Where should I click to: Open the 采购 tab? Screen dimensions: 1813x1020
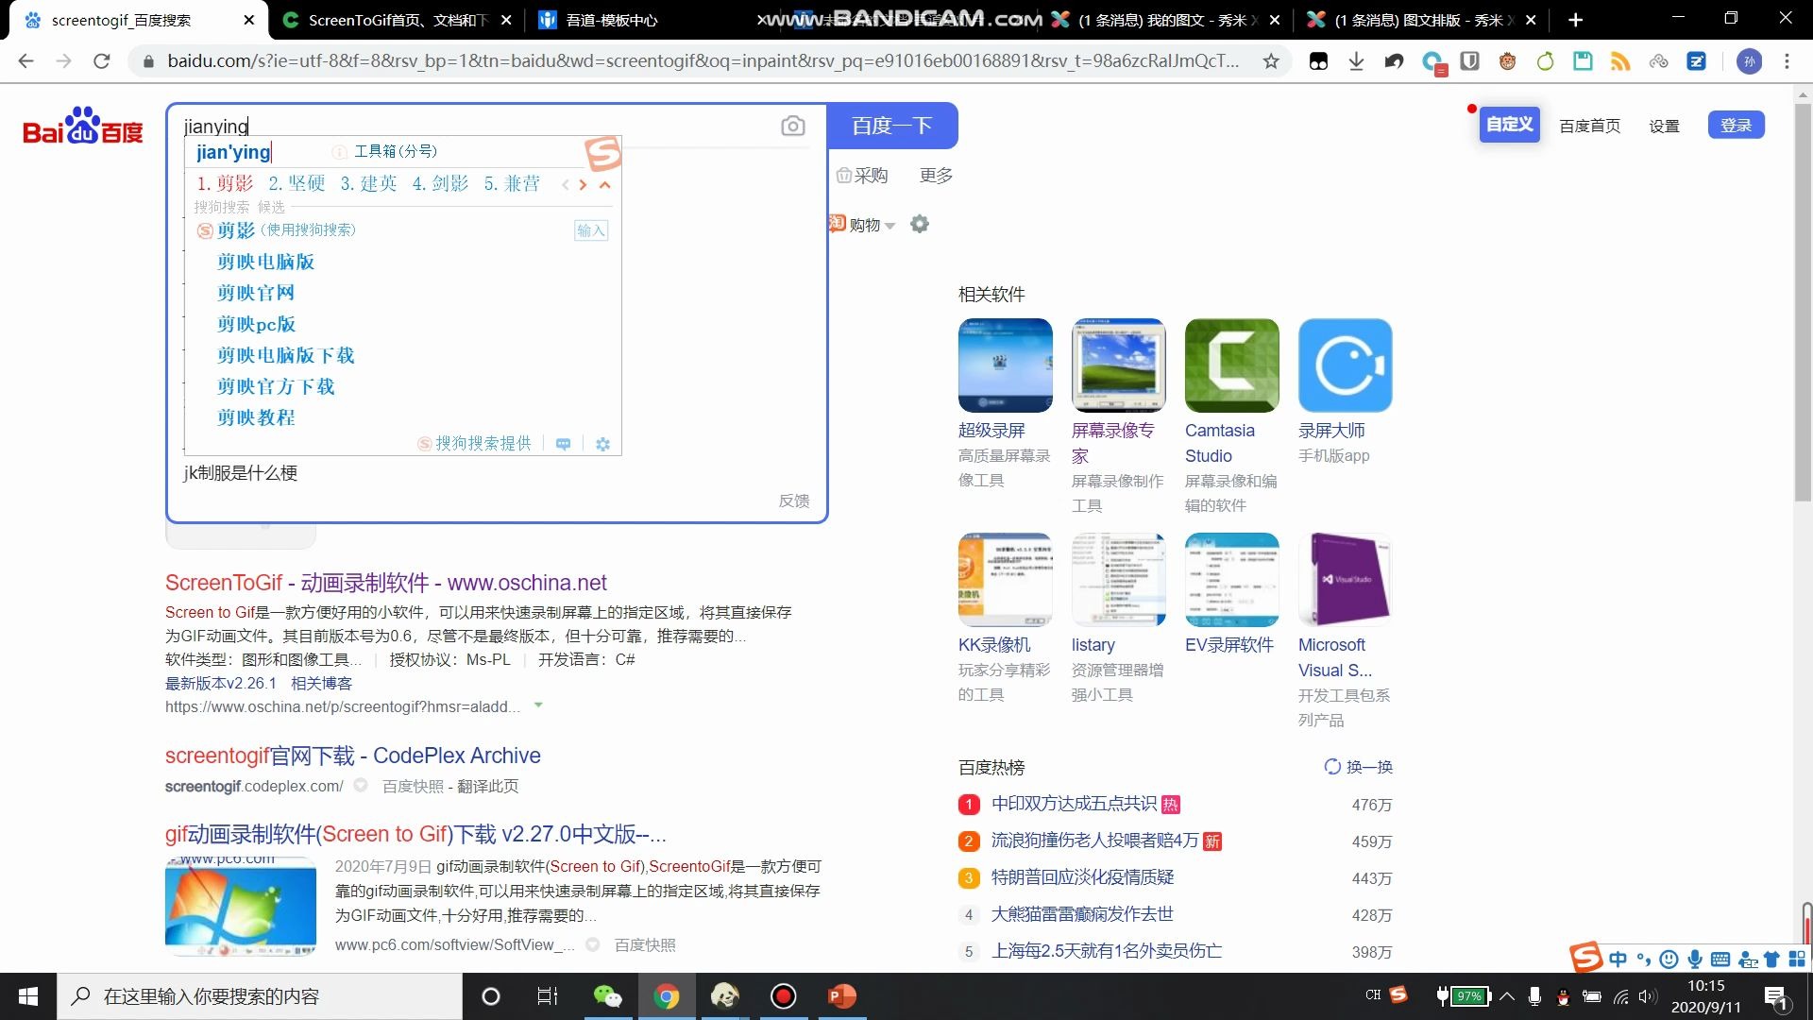(x=862, y=176)
